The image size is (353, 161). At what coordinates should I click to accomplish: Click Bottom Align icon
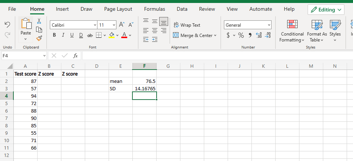click(x=164, y=21)
